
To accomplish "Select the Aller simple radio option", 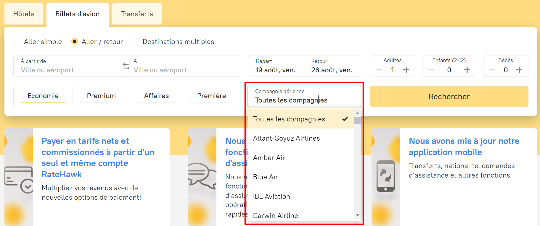I will click(17, 42).
